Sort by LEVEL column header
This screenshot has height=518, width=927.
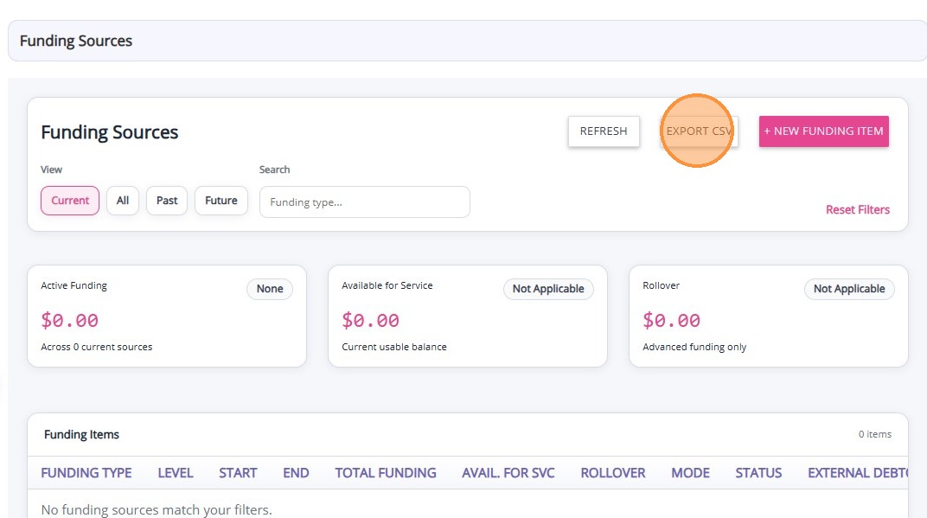coord(175,473)
